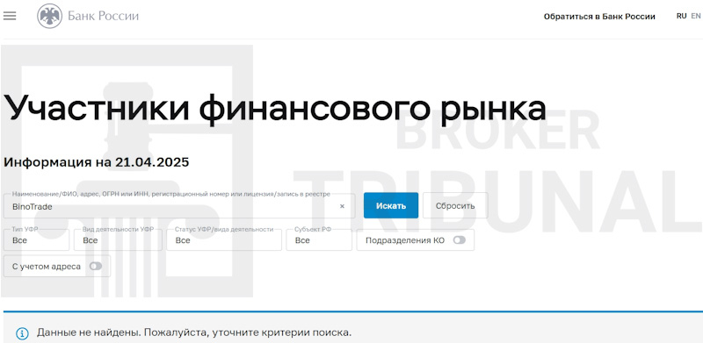Toggle the Подразделения КО switch
The image size is (703, 343).
pyautogui.click(x=459, y=240)
